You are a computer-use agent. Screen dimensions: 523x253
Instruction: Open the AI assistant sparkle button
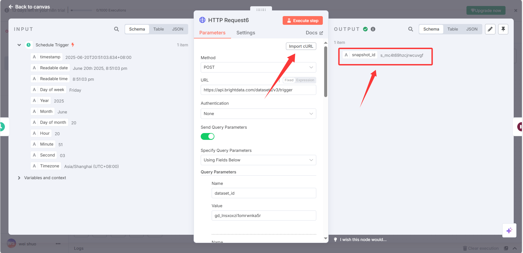[509, 230]
